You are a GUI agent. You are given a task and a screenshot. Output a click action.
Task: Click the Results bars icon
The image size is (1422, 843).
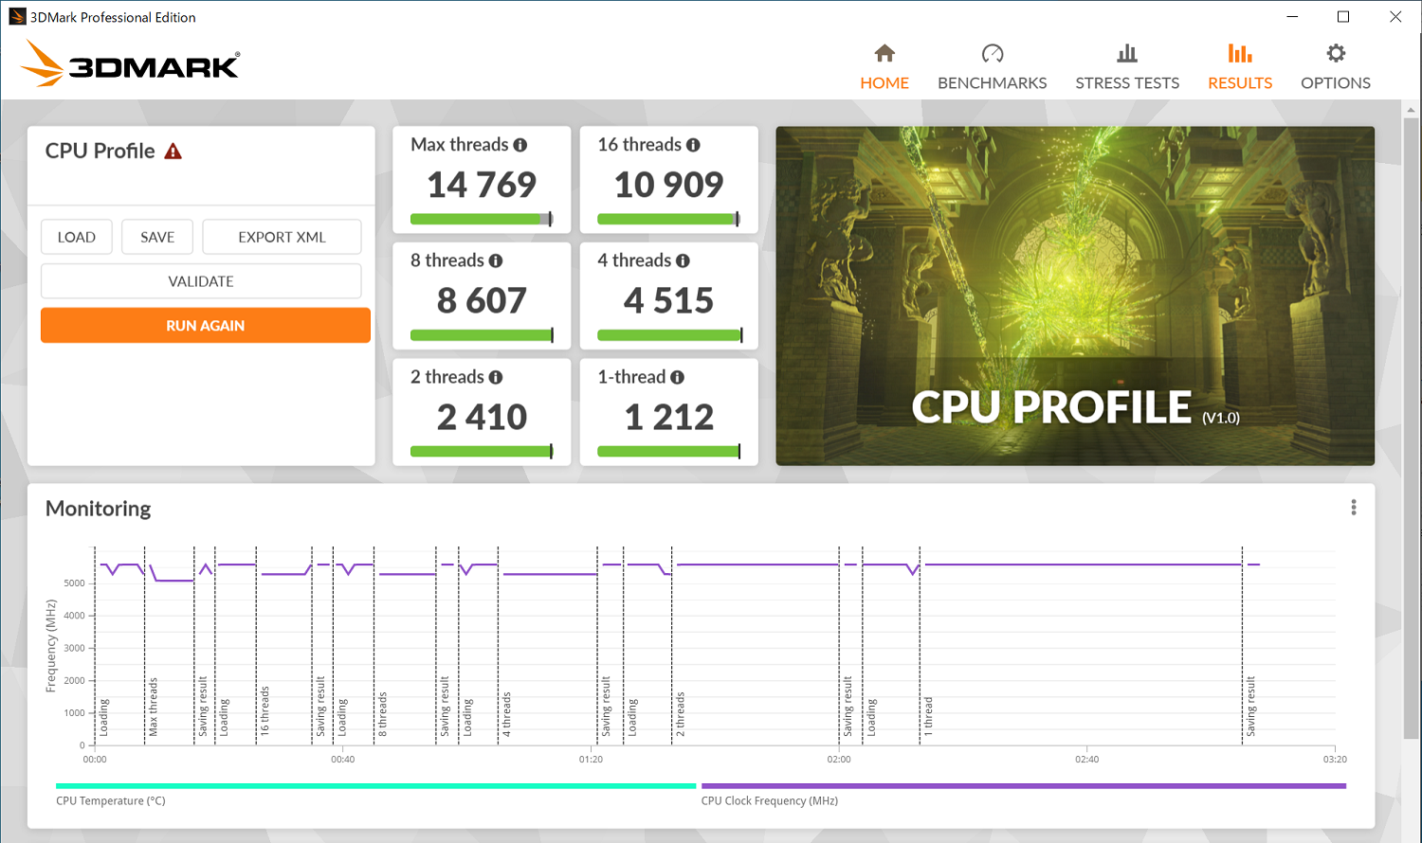(1240, 53)
